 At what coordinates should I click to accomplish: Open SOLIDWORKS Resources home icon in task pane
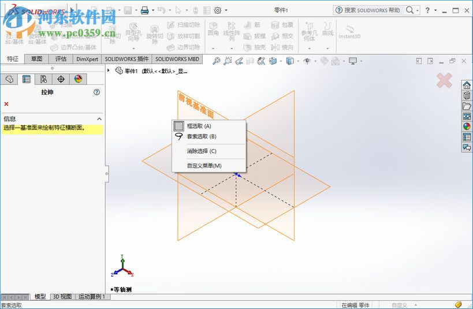coord(467,85)
